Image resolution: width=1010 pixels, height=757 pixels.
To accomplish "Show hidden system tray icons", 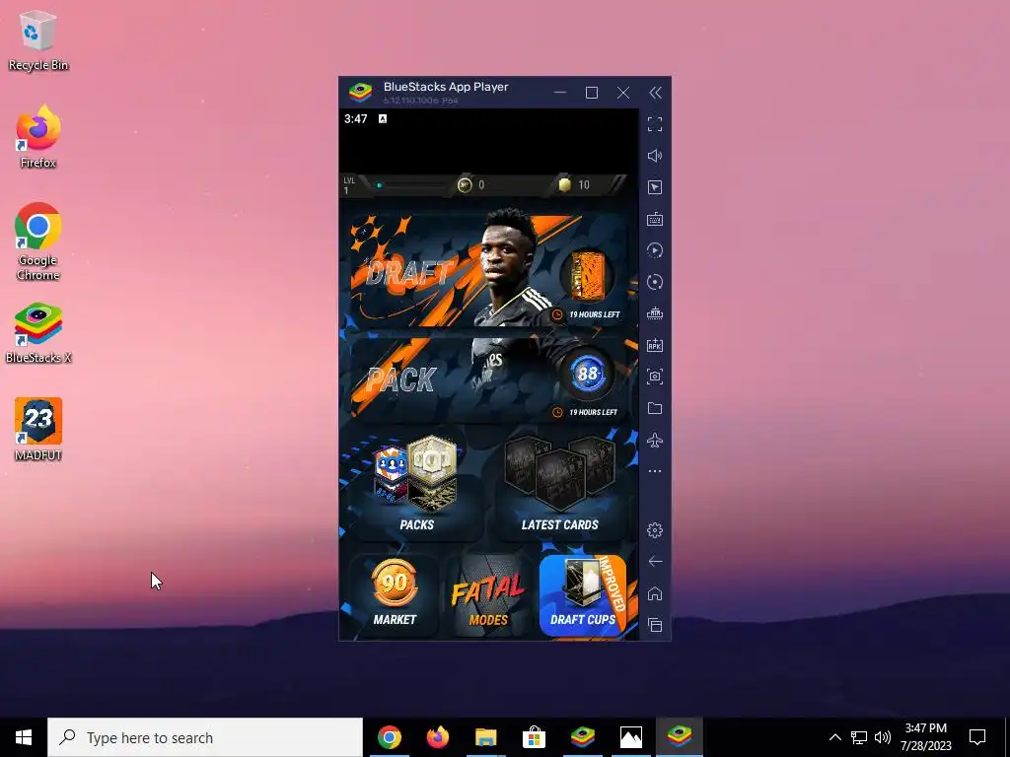I will (x=834, y=737).
